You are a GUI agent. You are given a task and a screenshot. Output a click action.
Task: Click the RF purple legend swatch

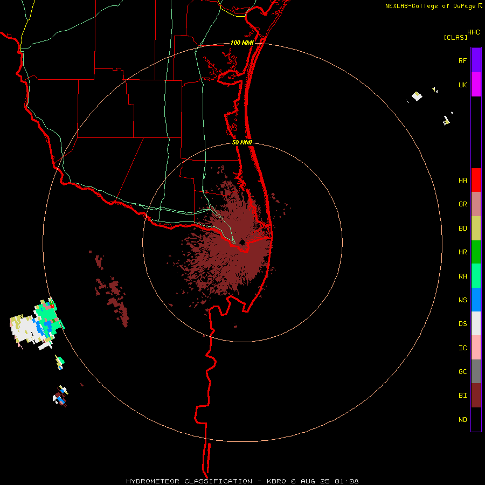click(x=476, y=60)
